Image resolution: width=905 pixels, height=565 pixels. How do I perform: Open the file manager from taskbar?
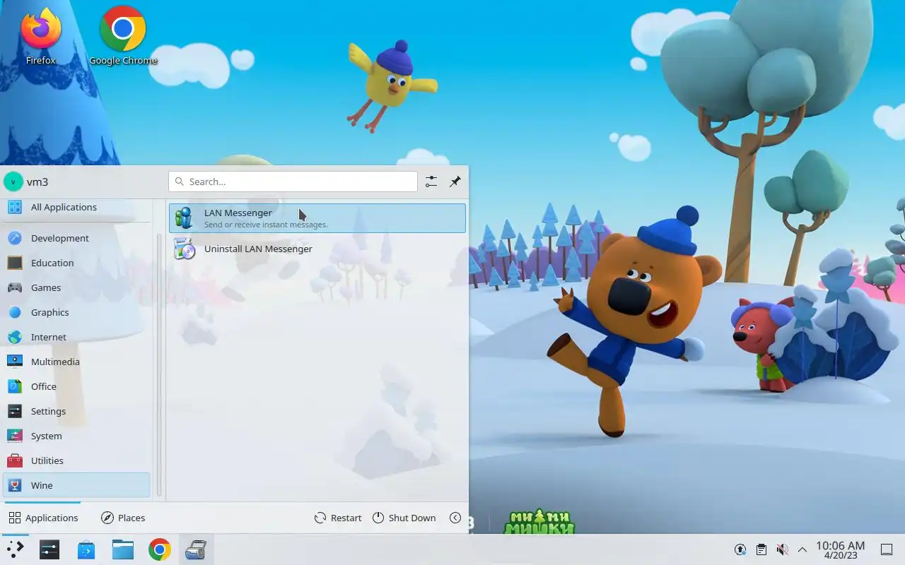[x=122, y=549]
